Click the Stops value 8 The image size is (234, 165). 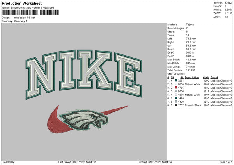(187, 32)
